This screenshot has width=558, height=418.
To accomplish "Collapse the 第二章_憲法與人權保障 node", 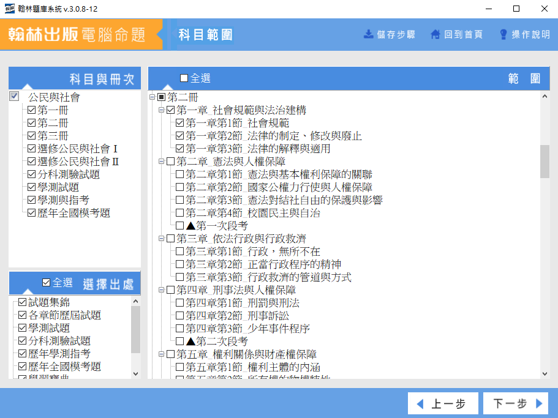I will (161, 162).
